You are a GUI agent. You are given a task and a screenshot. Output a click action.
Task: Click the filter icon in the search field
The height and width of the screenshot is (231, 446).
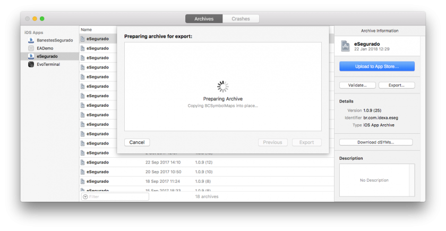click(x=85, y=196)
